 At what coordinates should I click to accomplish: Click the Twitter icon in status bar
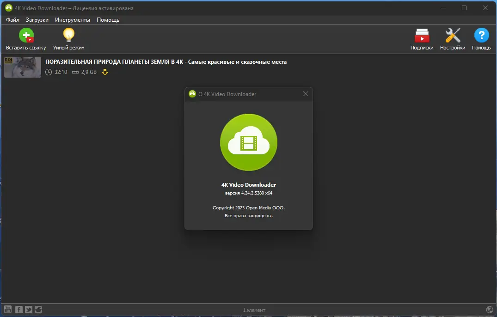point(29,310)
